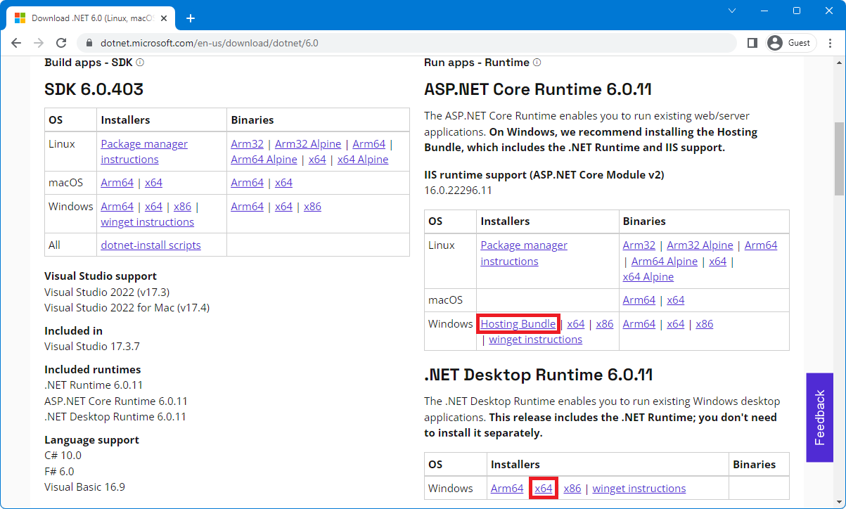Click the SDK 6.0.403 heading
The width and height of the screenshot is (846, 509).
pos(94,89)
